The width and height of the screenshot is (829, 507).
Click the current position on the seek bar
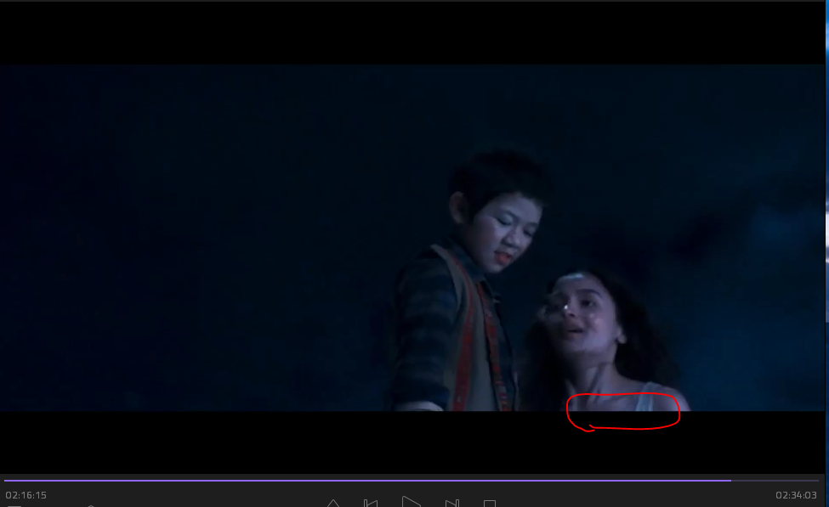point(730,481)
